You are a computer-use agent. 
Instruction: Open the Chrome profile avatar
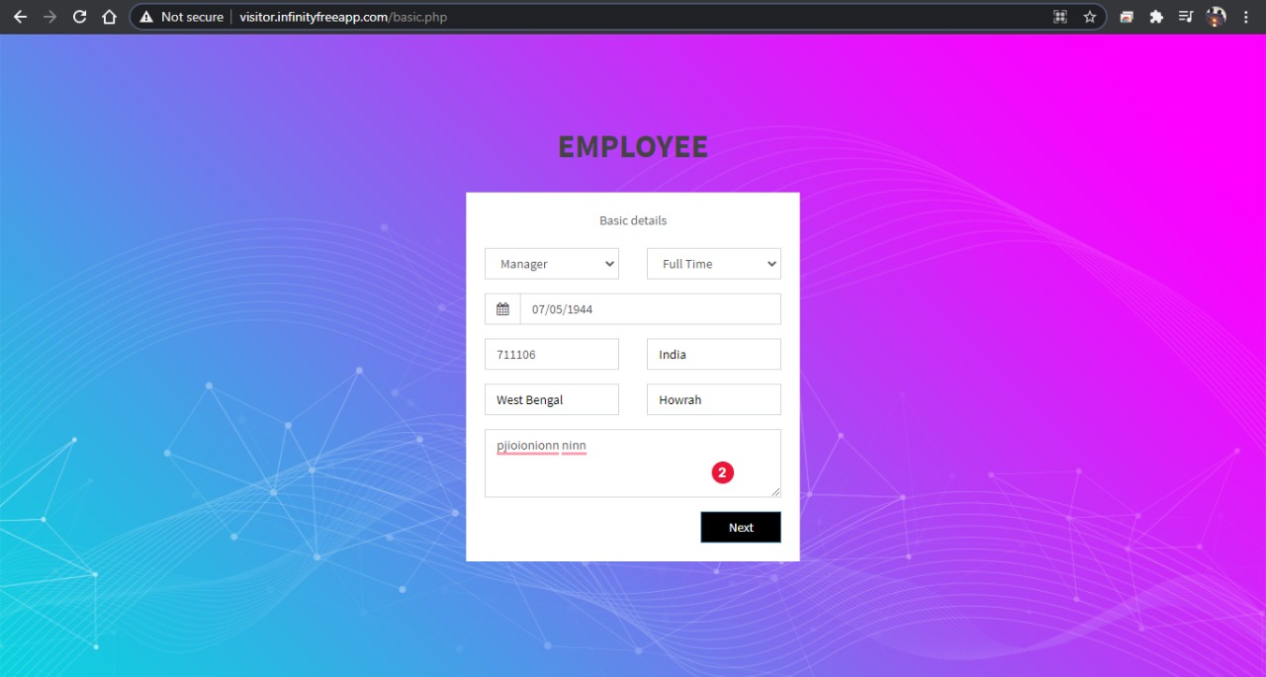(x=1217, y=17)
